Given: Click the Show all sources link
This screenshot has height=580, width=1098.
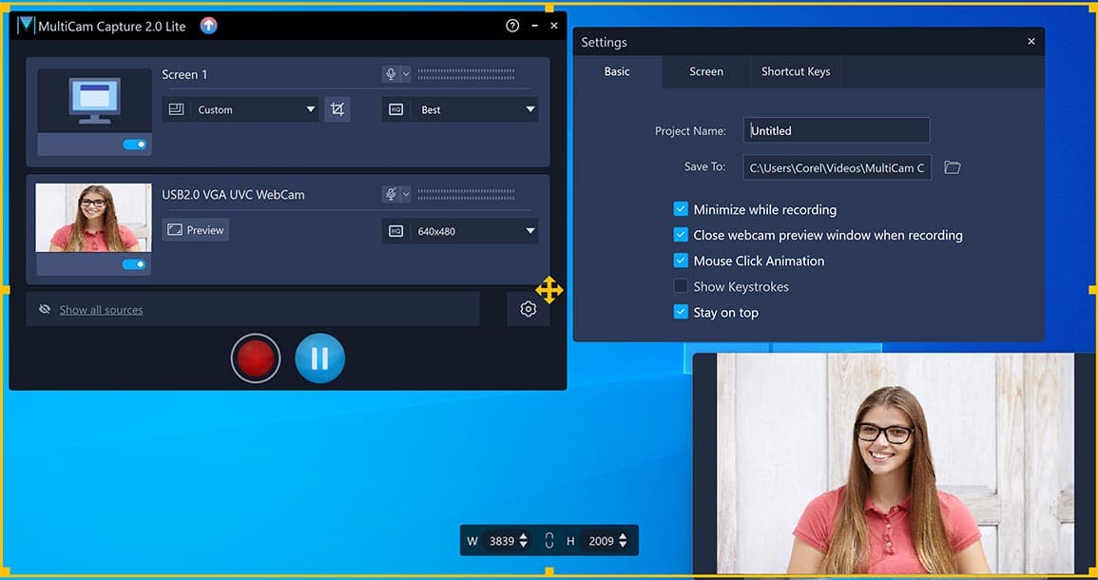Looking at the screenshot, I should tap(101, 310).
